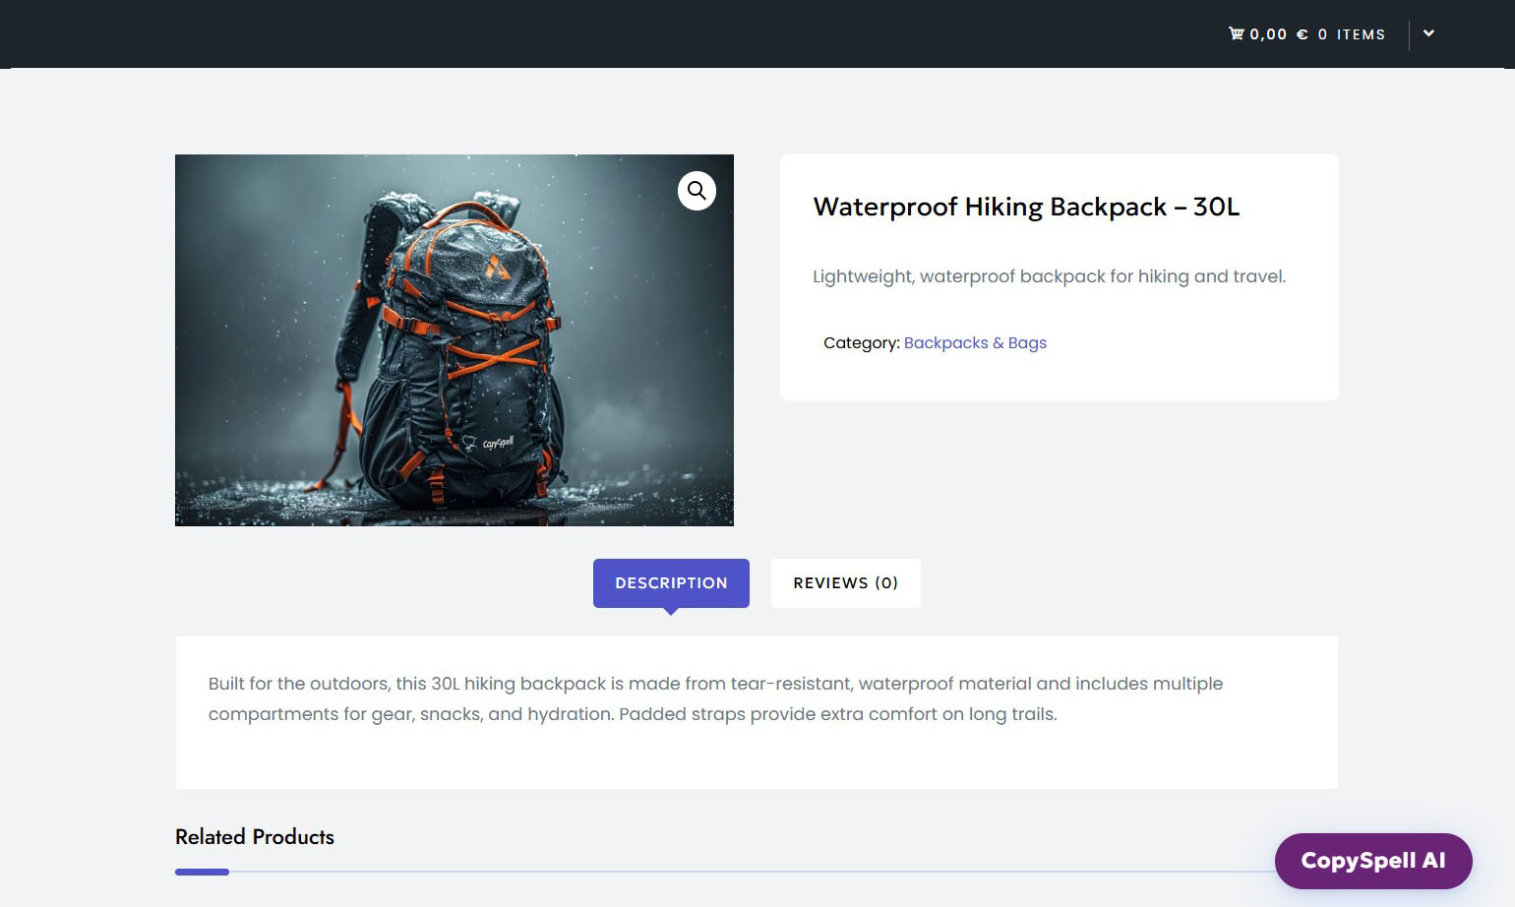Open the Backpacks & Bags category link

(974, 342)
